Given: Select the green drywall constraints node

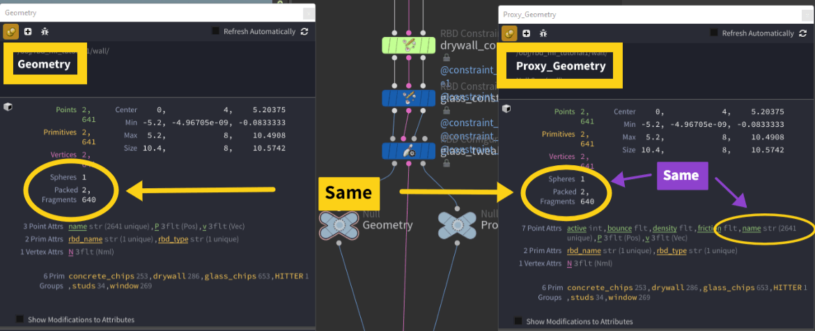Looking at the screenshot, I should click(x=408, y=45).
